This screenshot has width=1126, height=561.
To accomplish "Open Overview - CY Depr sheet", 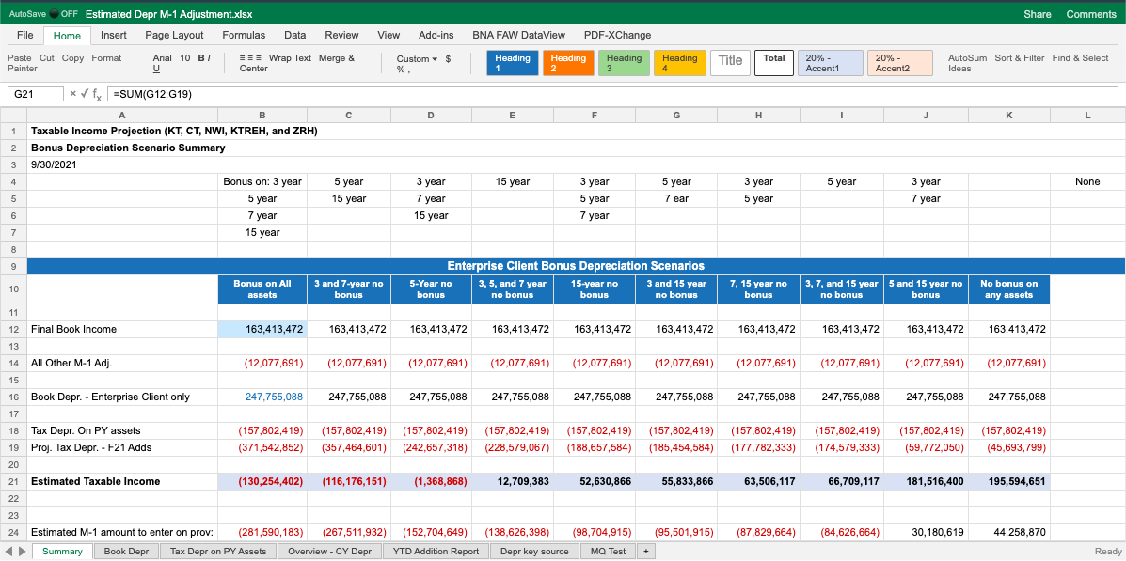I will point(329,552).
